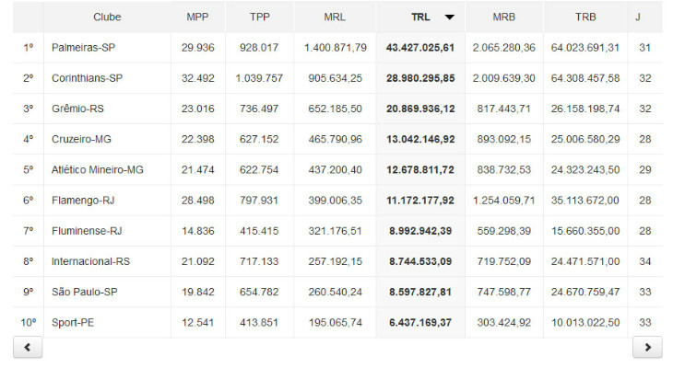Image resolution: width=673 pixels, height=368 pixels.
Task: Click the São Paulo-SP club name
Action: [84, 292]
